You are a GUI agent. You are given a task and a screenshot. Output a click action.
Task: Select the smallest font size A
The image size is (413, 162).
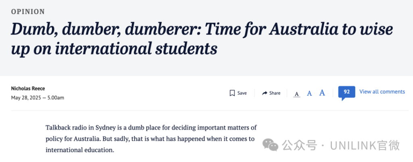tap(297, 94)
